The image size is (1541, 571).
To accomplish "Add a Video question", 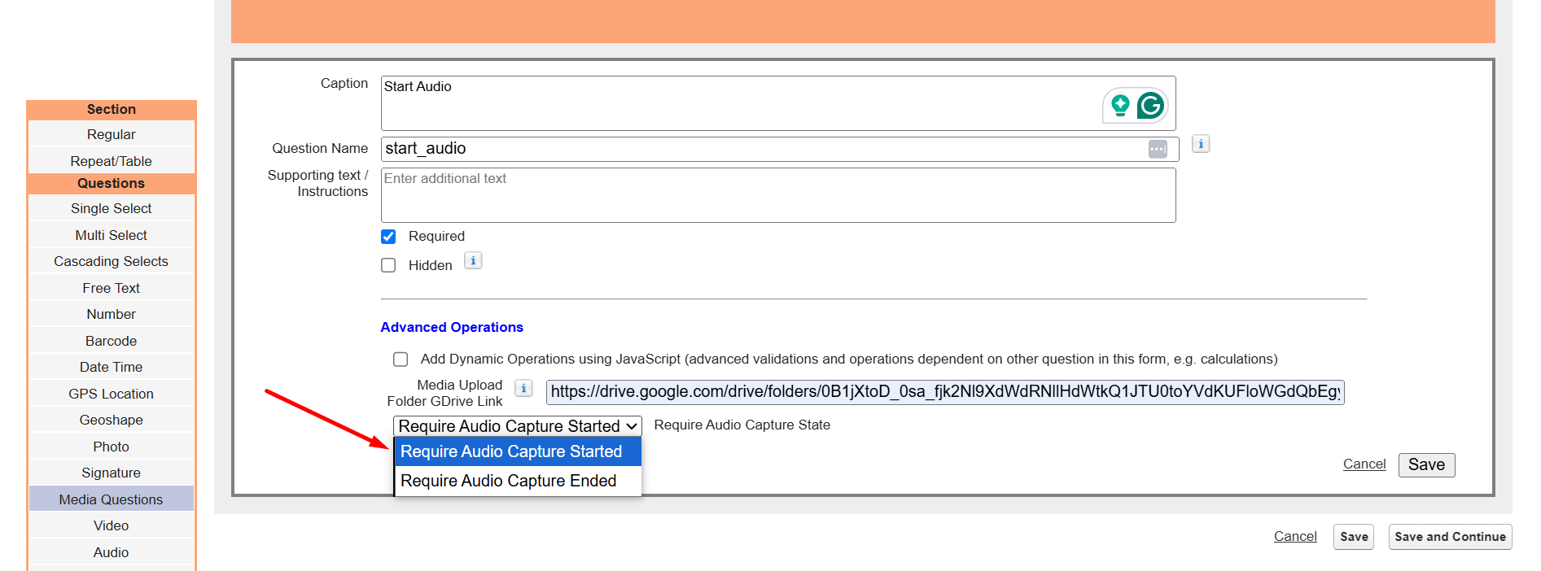I will [x=112, y=525].
